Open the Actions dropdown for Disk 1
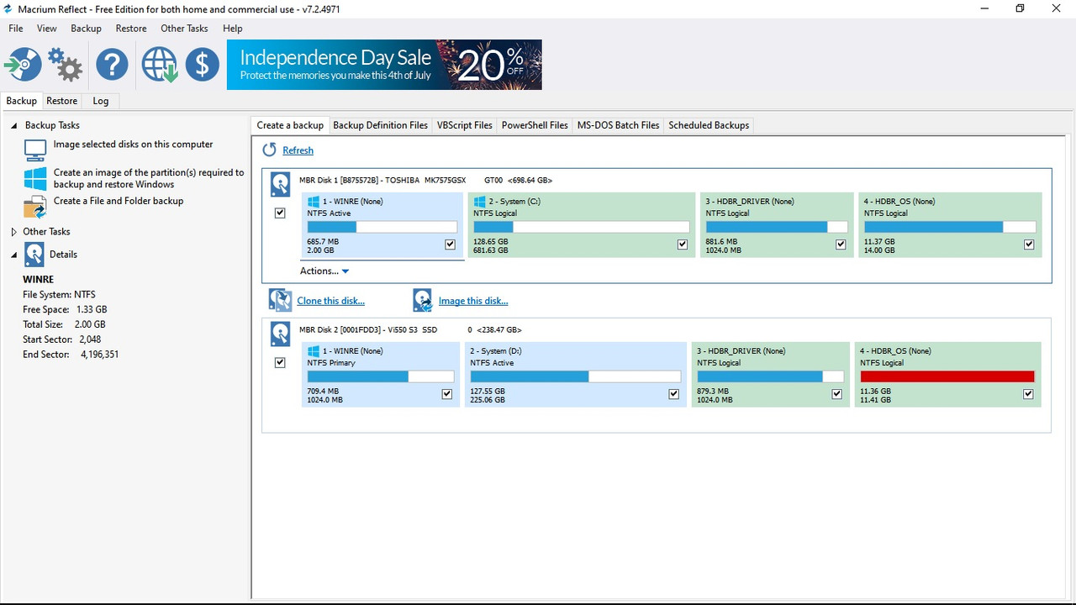 tap(324, 271)
